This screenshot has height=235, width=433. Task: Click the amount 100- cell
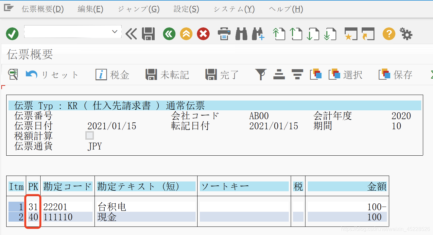pos(347,207)
